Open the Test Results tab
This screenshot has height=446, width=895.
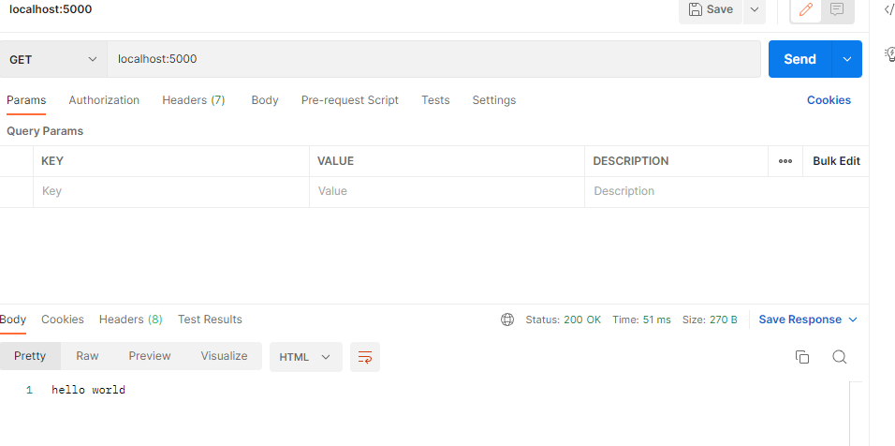point(210,320)
